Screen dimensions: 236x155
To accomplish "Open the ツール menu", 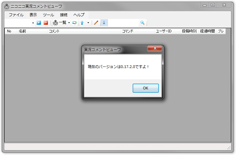I will [48, 15].
